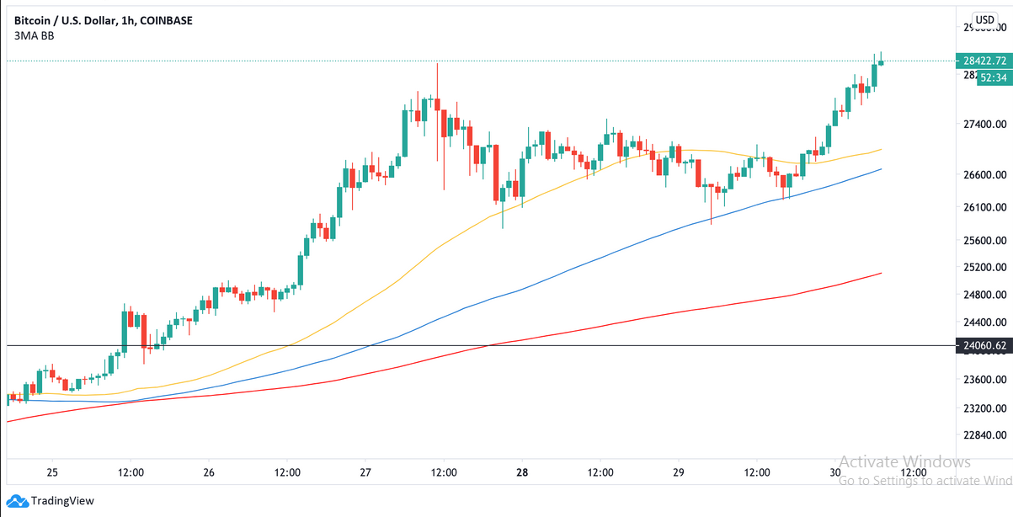This screenshot has width=1013, height=517.
Task: Select the 24060.62 horizontal line price tag
Action: pos(984,345)
